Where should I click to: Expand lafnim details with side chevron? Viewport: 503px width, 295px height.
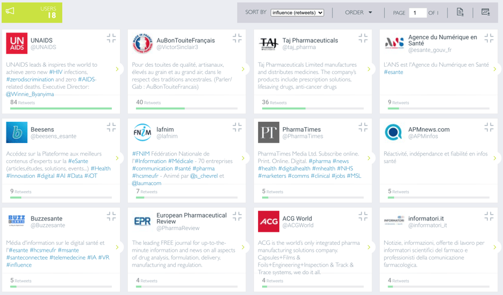click(x=243, y=158)
